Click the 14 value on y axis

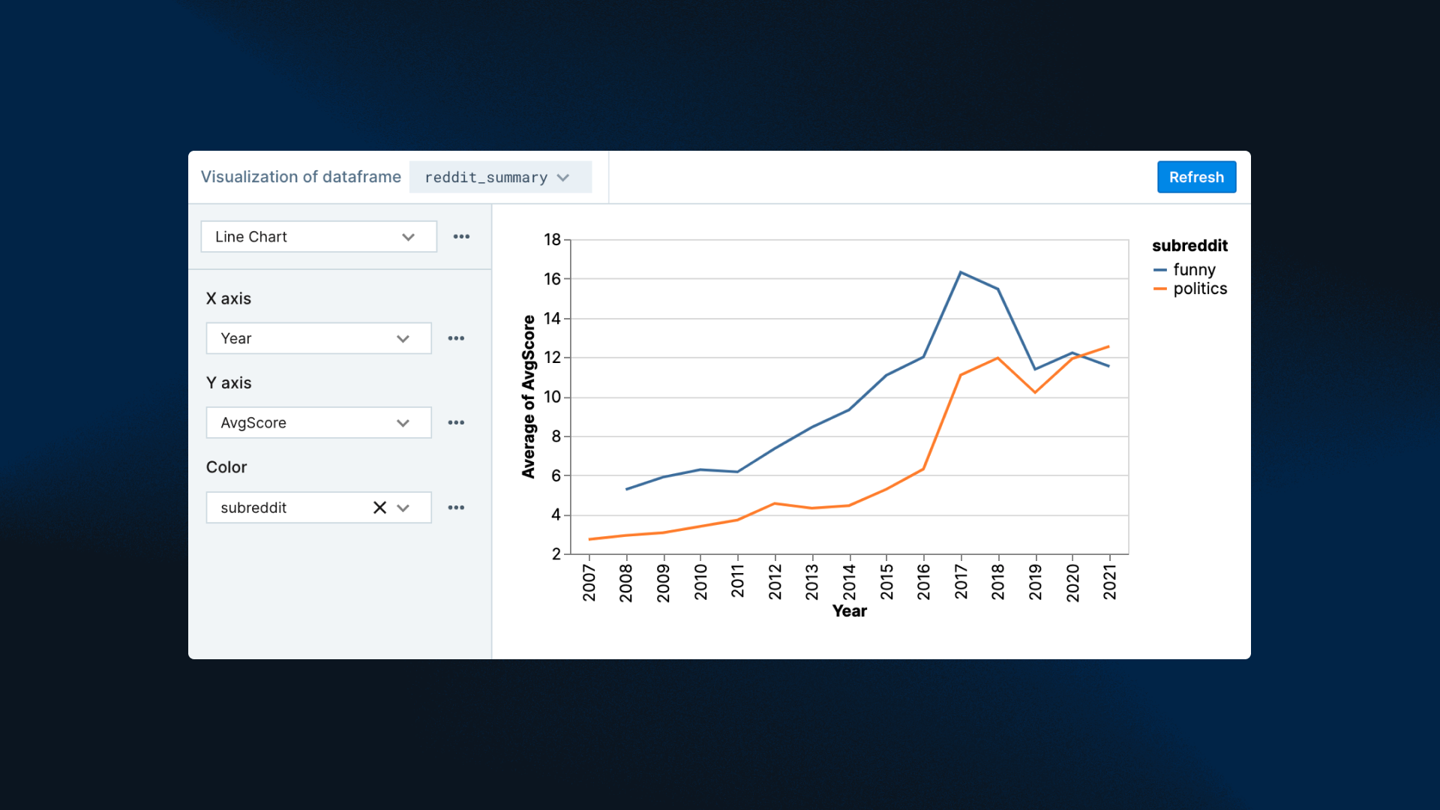tap(553, 319)
